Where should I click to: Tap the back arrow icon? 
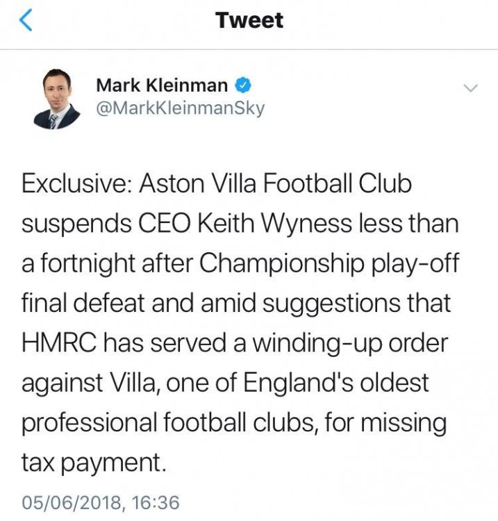[x=26, y=21]
